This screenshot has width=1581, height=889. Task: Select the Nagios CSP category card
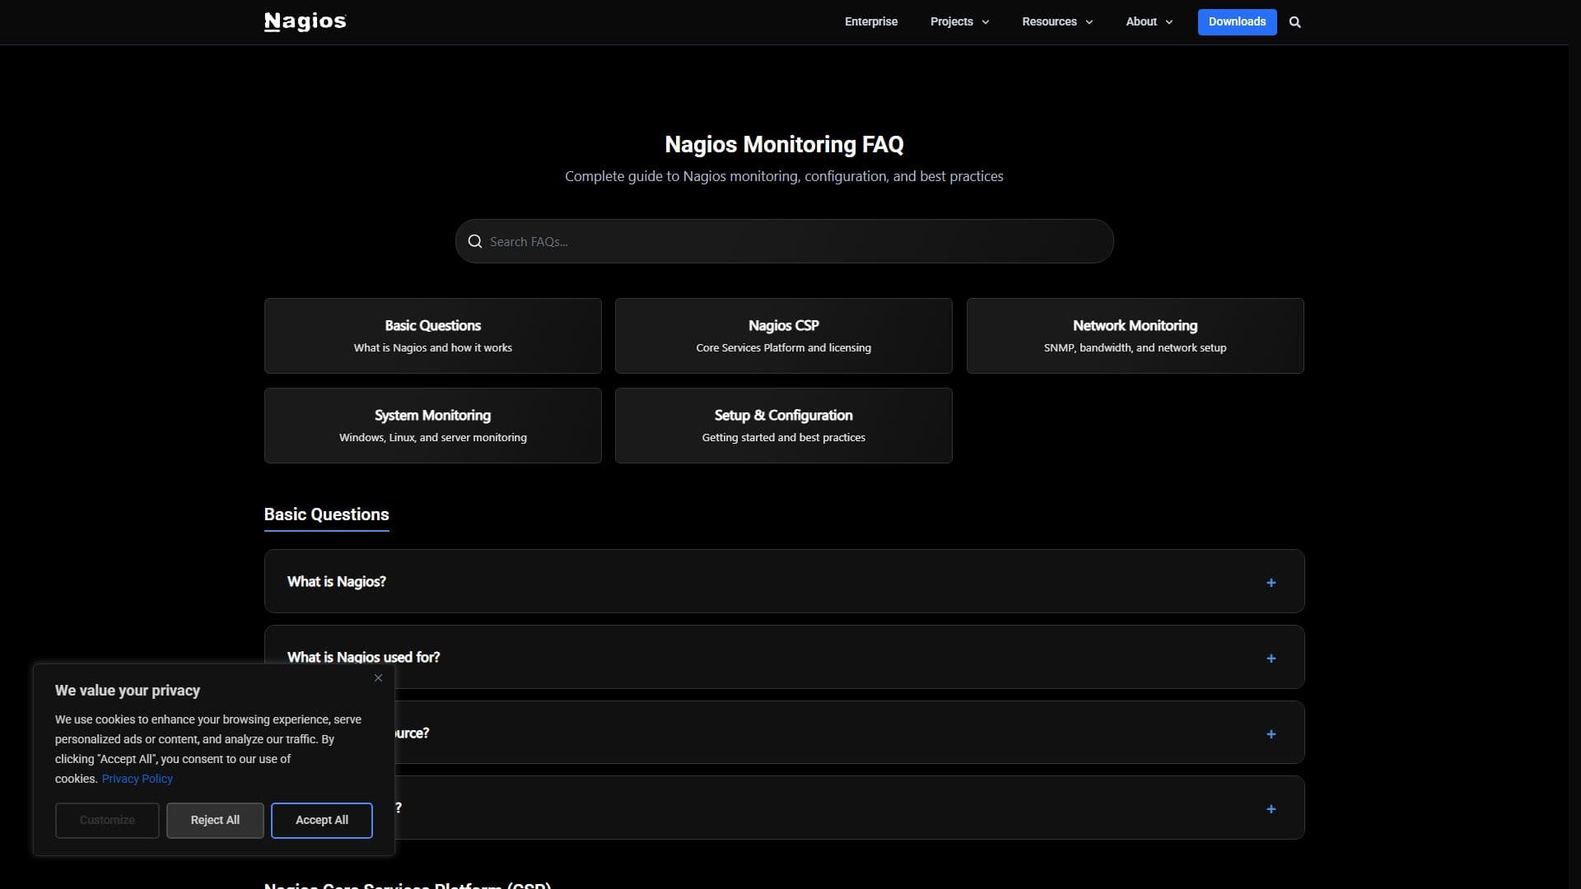783,336
